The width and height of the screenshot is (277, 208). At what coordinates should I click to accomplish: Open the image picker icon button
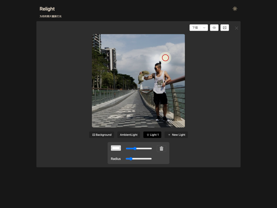click(x=224, y=28)
